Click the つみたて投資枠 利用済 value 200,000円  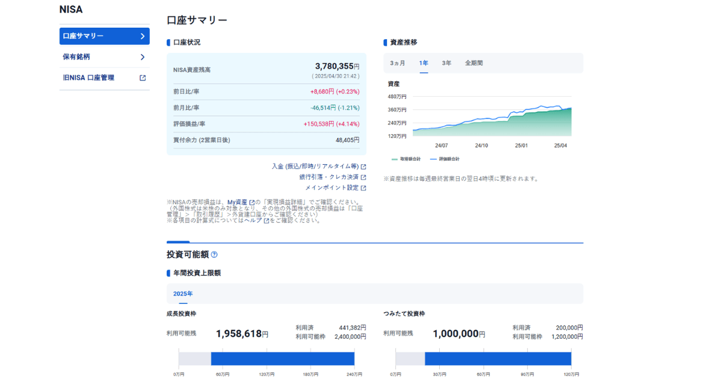(x=569, y=327)
